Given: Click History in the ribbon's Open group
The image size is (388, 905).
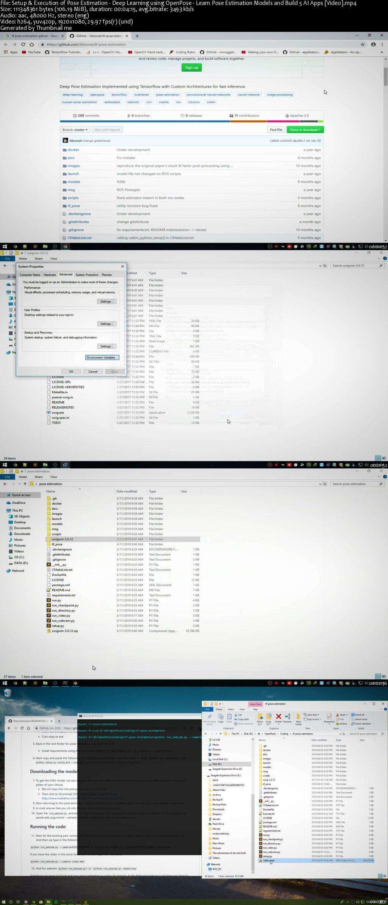Looking at the screenshot, I should 342,723.
